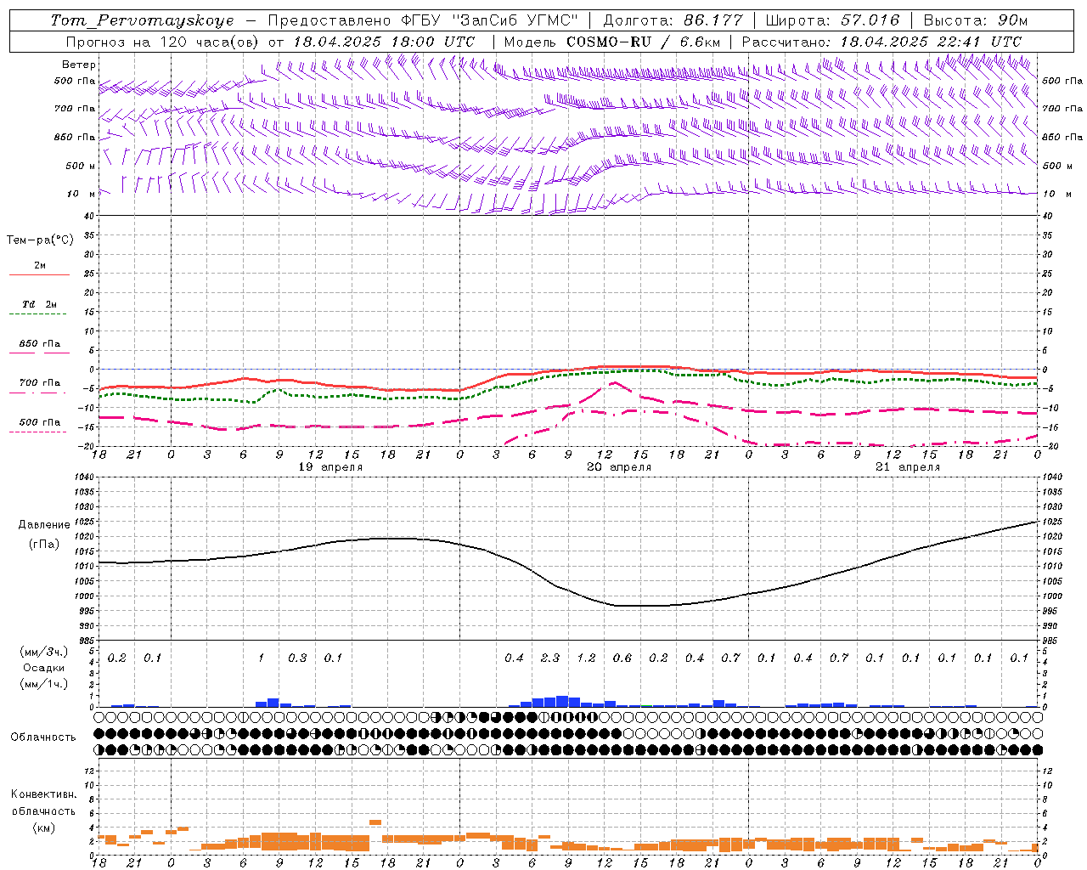
Task: Click the 0.6 precipitation value
Action: click(x=622, y=658)
